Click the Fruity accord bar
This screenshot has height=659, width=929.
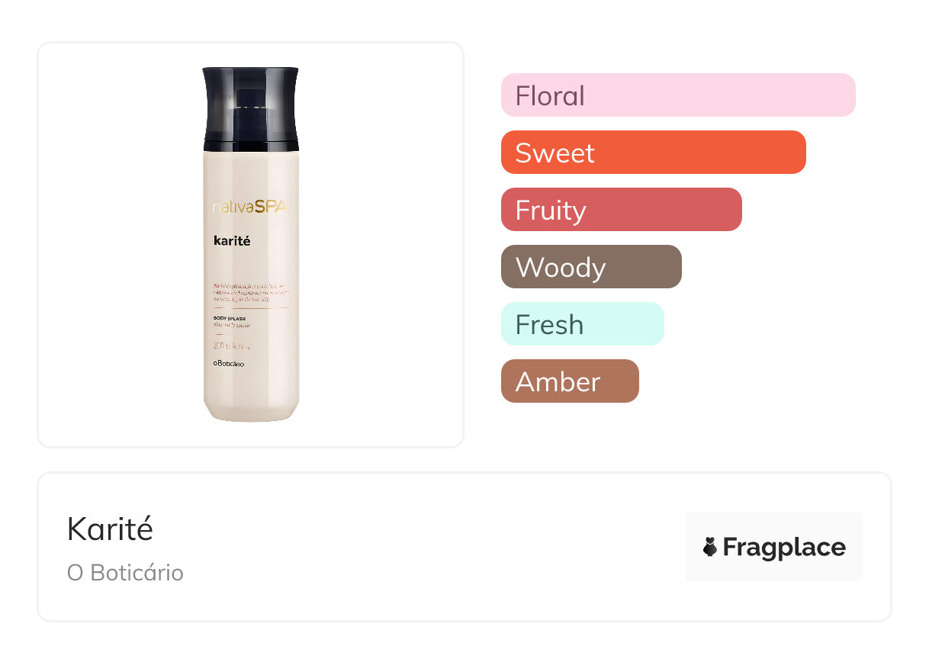[622, 210]
